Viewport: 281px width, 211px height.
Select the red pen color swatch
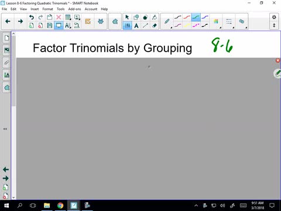(187, 18)
